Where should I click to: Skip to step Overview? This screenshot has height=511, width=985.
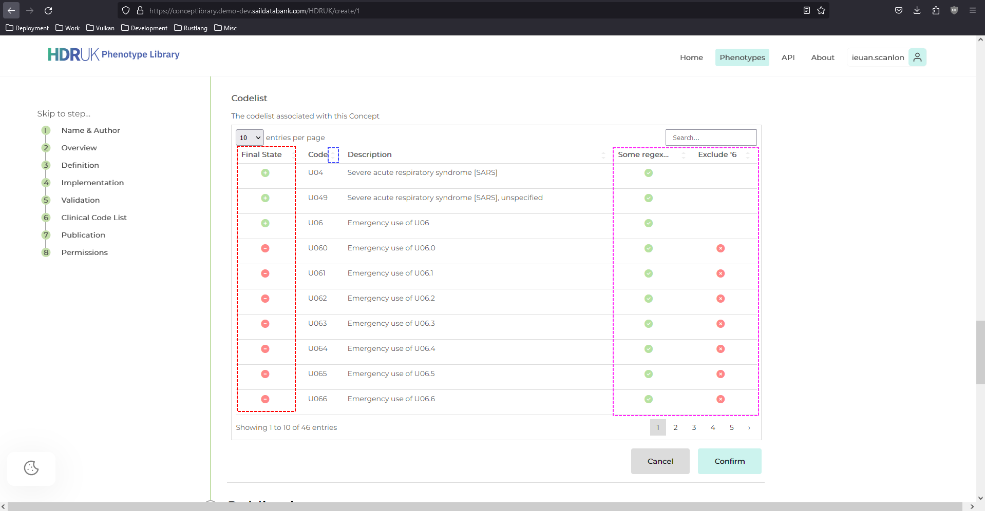pos(79,148)
